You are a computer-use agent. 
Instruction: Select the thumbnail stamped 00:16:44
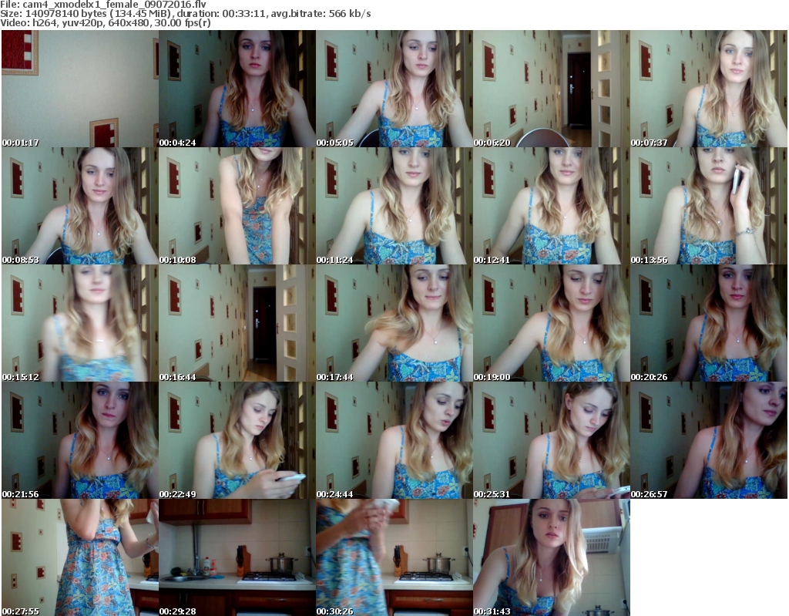point(237,323)
